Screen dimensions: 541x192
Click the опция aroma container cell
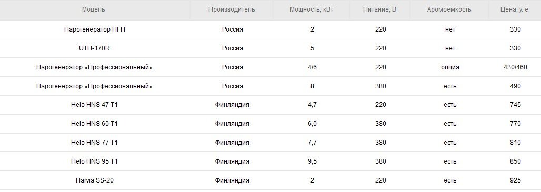[450, 67]
